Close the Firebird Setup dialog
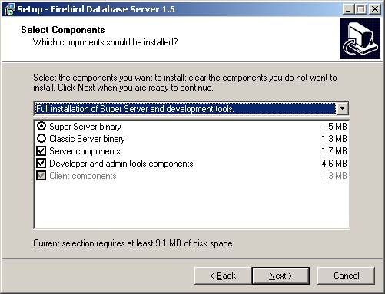 tap(374, 9)
